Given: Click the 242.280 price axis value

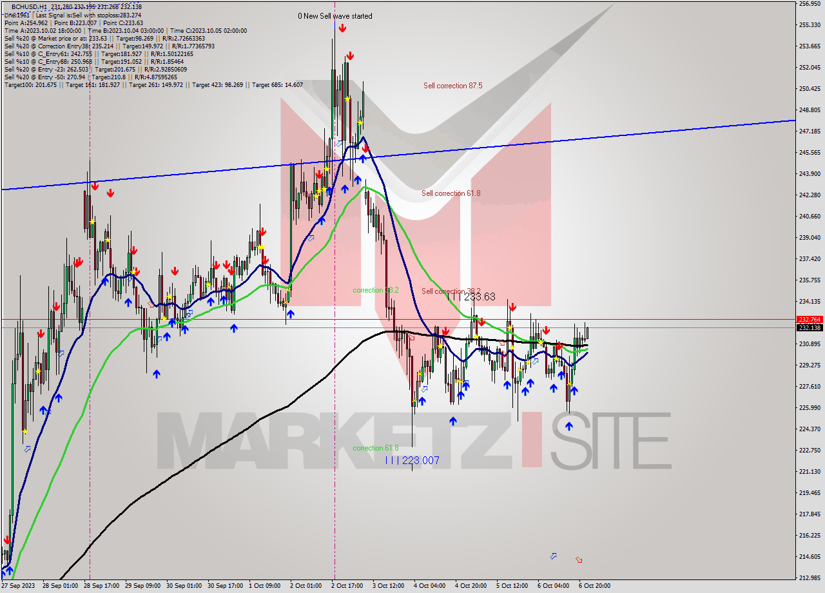Looking at the screenshot, I should pyautogui.click(x=810, y=195).
